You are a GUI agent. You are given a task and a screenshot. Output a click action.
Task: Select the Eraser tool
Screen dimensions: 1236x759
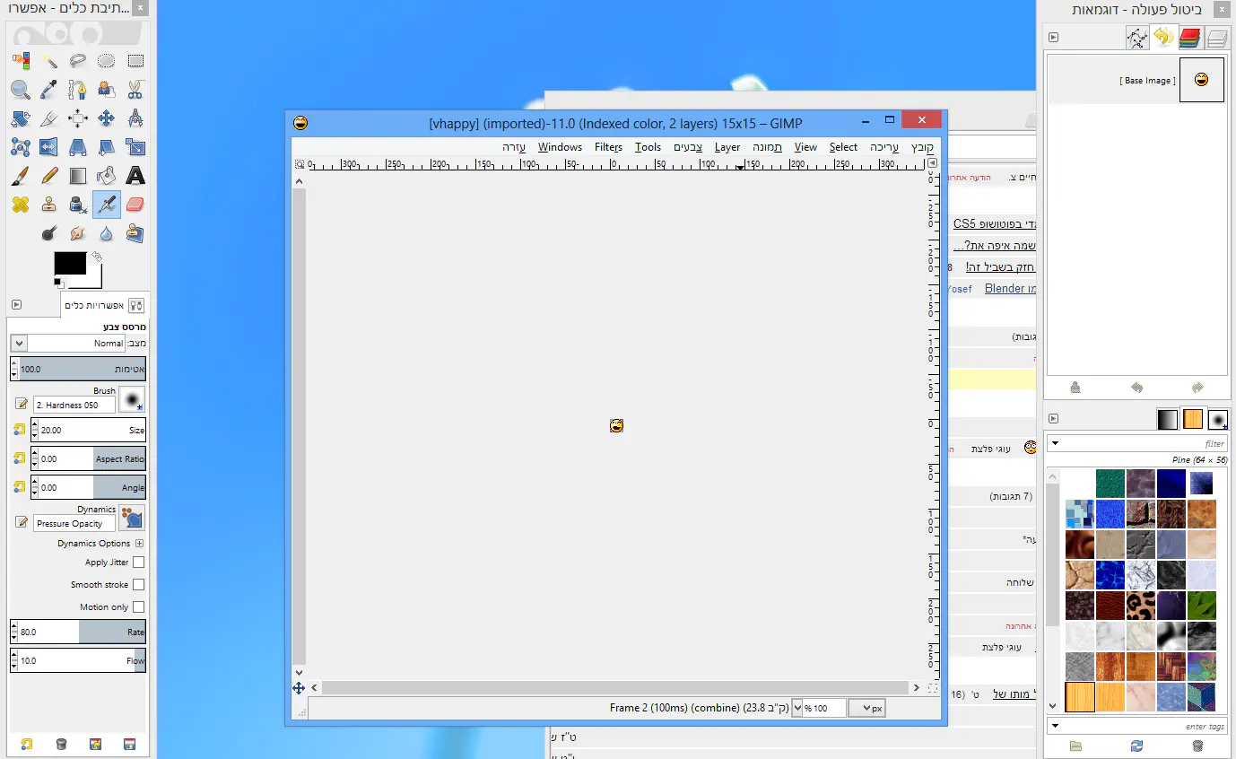coord(135,205)
